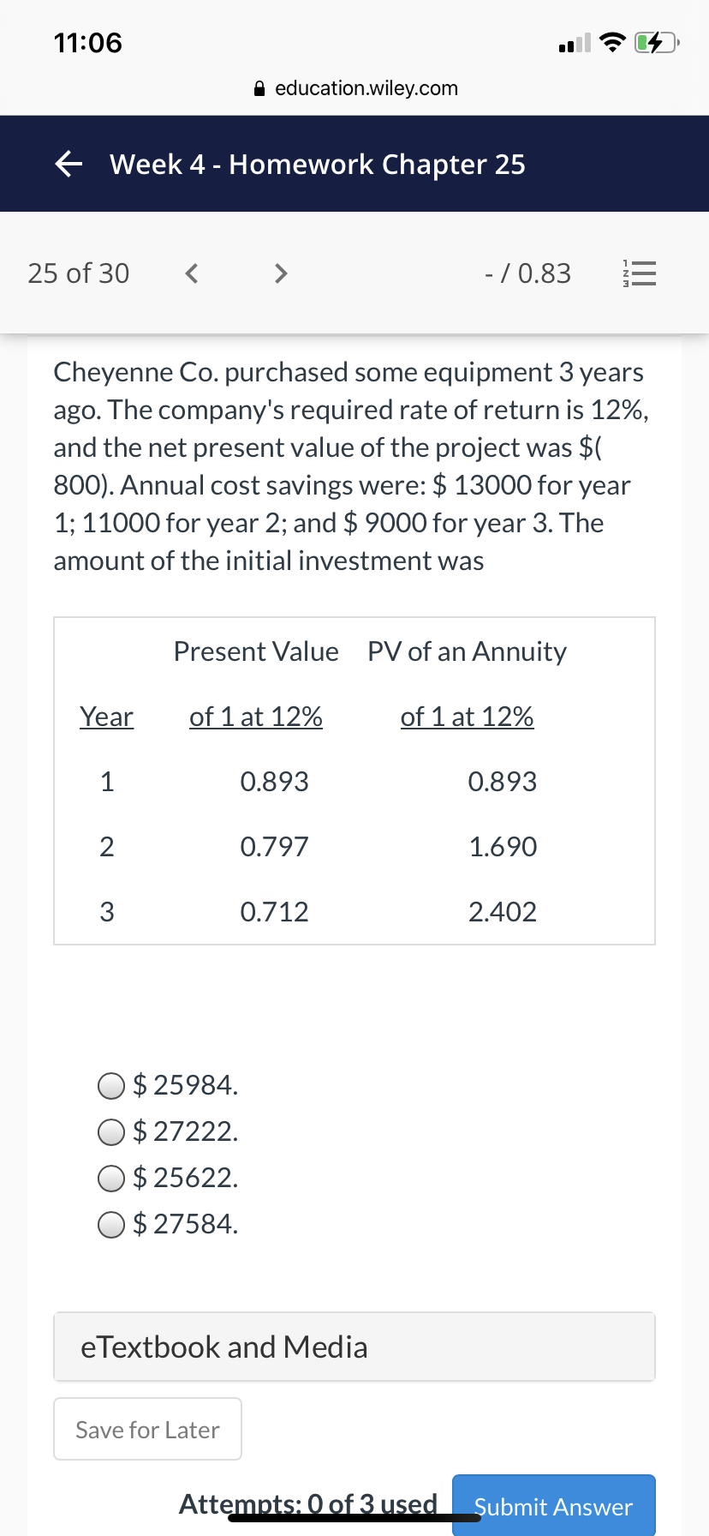Tap the battery charging icon
This screenshot has height=1536, width=709.
pyautogui.click(x=656, y=42)
